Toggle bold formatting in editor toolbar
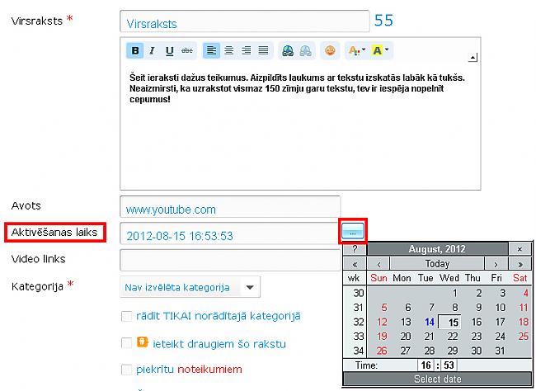The height and width of the screenshot is (391, 536). coord(135,50)
